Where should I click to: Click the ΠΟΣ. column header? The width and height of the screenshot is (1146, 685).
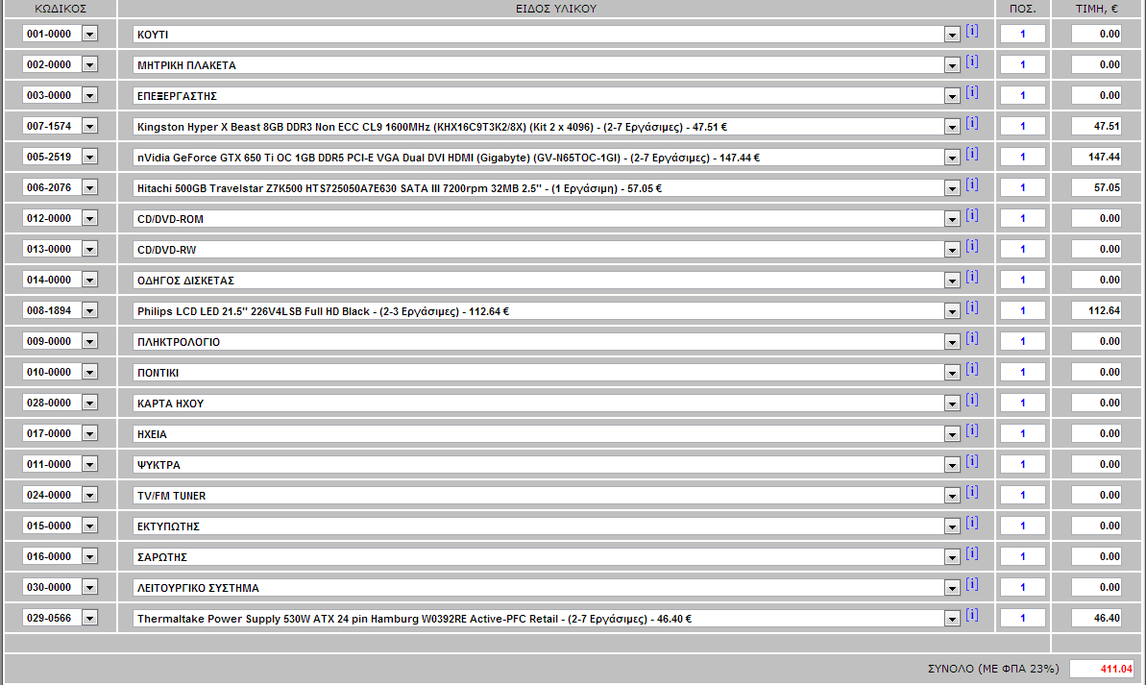(1022, 9)
